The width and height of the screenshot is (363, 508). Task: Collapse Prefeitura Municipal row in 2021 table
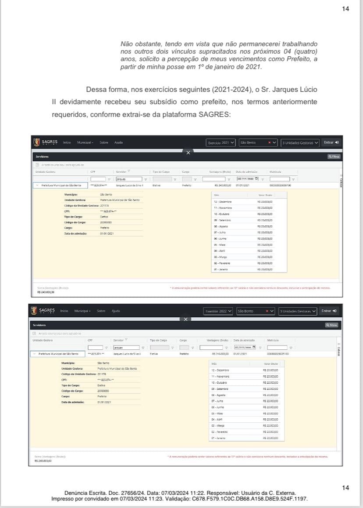(x=37, y=186)
